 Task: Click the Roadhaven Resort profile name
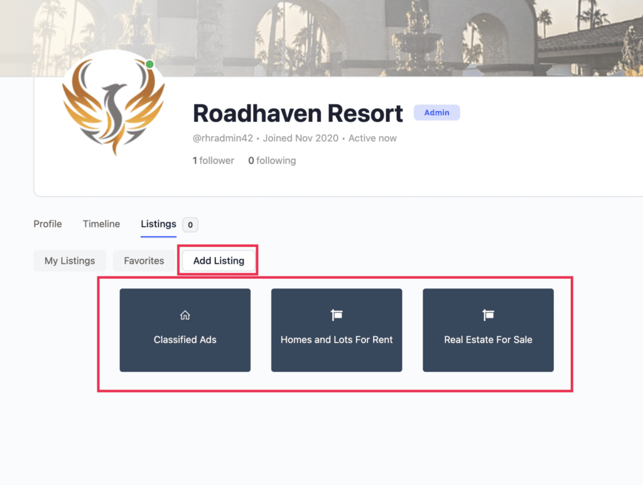click(x=298, y=113)
